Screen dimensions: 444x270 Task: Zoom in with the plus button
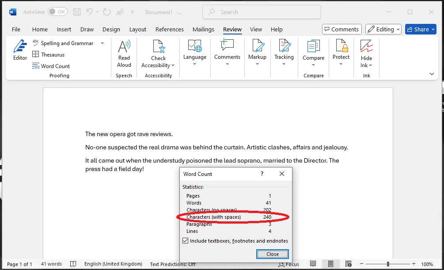pyautogui.click(x=414, y=264)
